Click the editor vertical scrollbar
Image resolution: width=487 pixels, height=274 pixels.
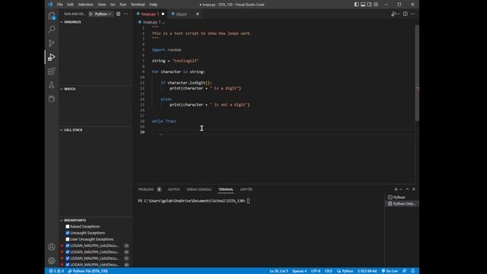(x=417, y=73)
